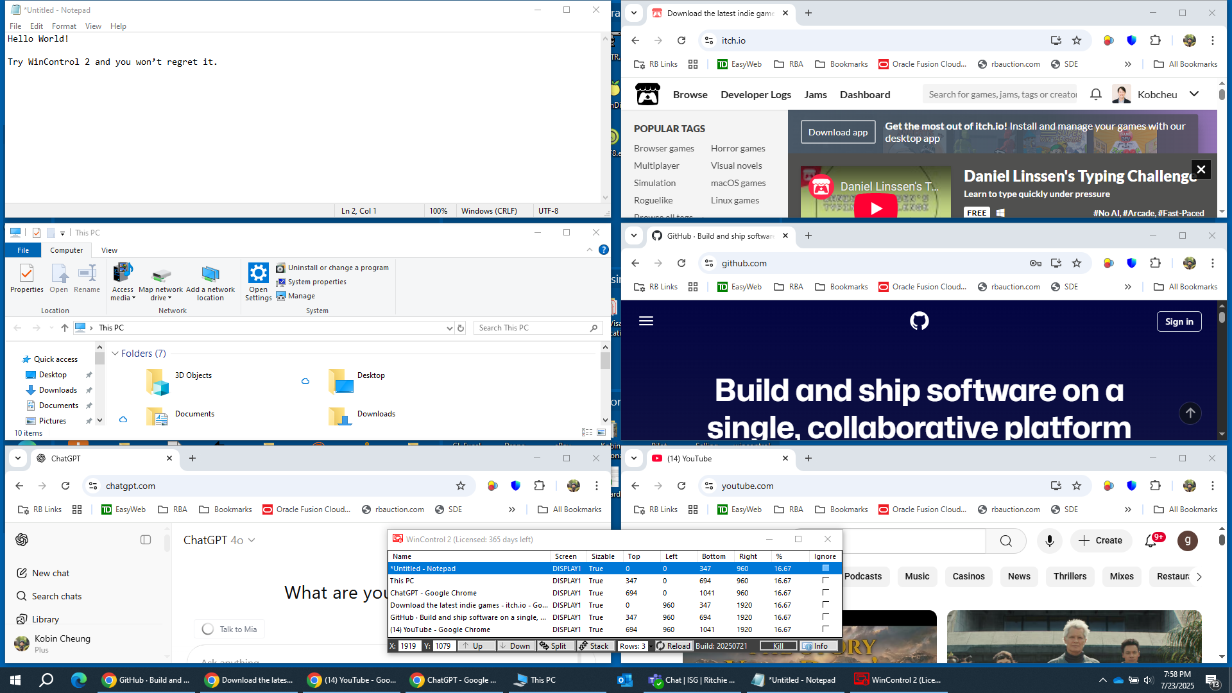Open Developer Logs on itch.io
Screen dimensions: 1232x693
tap(755, 94)
